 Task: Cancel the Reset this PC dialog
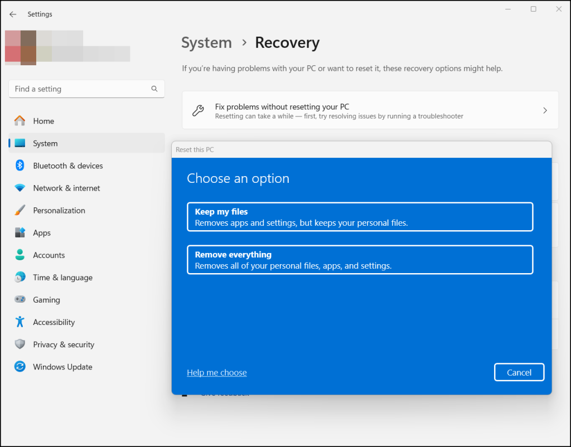point(519,372)
